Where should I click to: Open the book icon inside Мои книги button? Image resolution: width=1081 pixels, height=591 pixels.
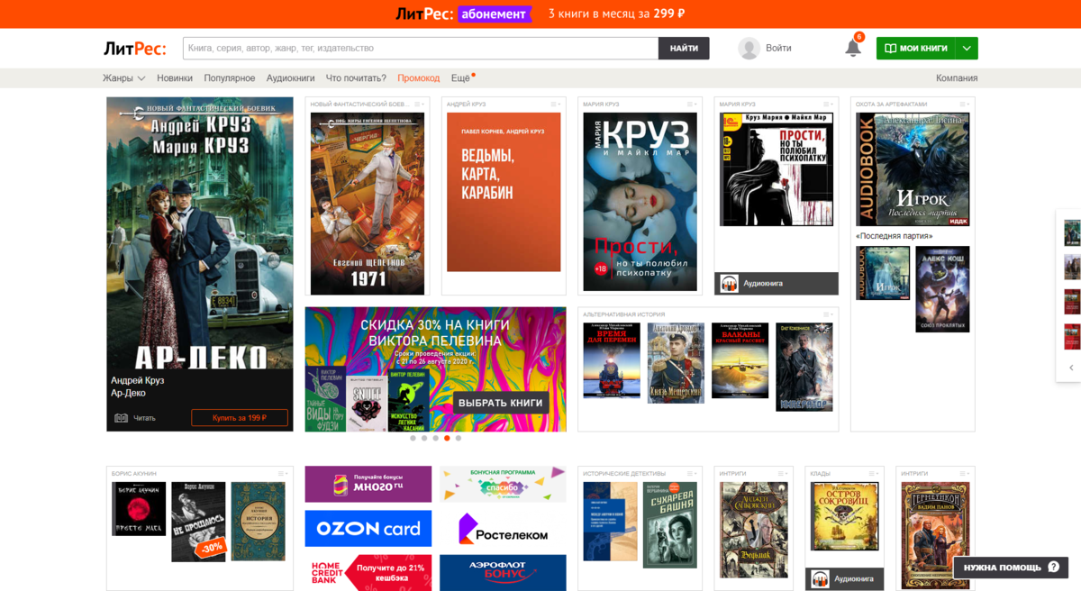click(890, 49)
